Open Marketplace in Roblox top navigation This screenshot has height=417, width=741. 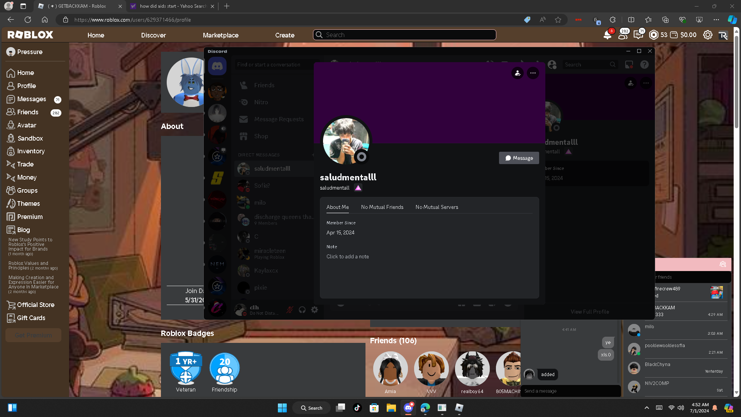[221, 35]
